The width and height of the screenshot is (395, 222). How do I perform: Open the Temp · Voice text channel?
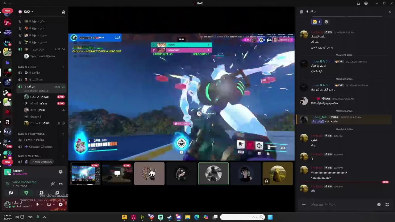tap(42, 140)
